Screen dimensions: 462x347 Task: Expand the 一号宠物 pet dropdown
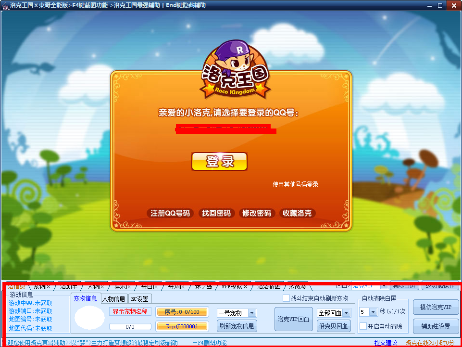pyautogui.click(x=252, y=313)
